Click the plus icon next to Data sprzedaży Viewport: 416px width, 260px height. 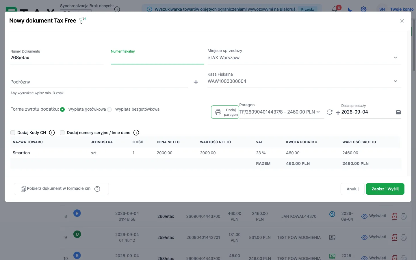(x=338, y=113)
